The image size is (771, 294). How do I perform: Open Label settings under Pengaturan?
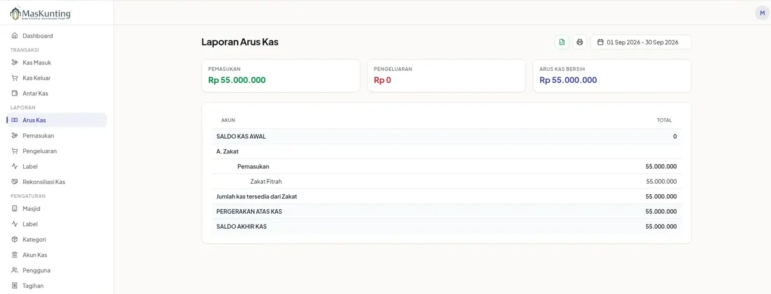tap(57, 224)
